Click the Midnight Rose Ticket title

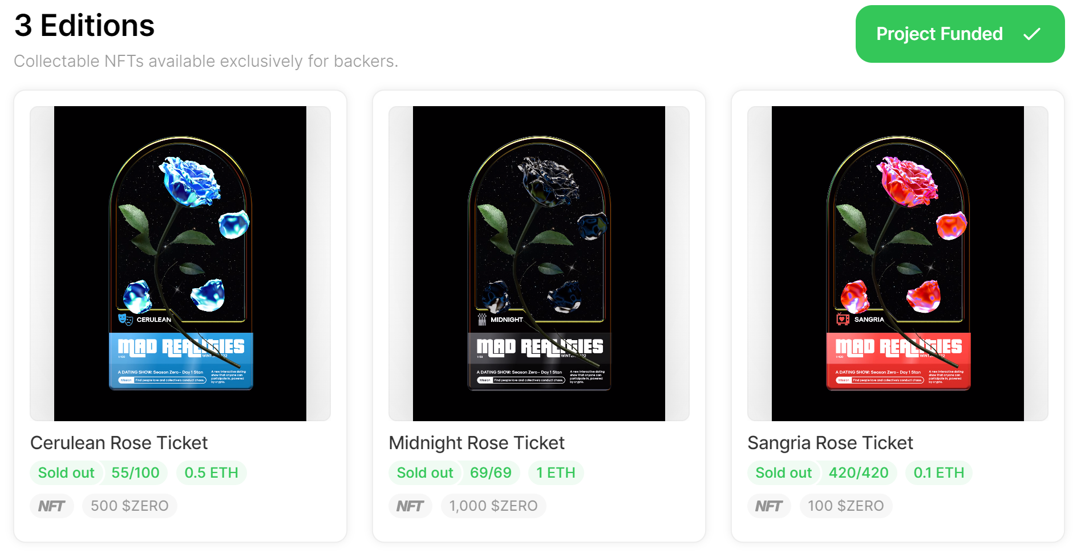pyautogui.click(x=476, y=443)
